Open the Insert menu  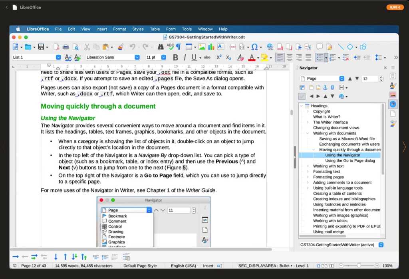(x=101, y=29)
